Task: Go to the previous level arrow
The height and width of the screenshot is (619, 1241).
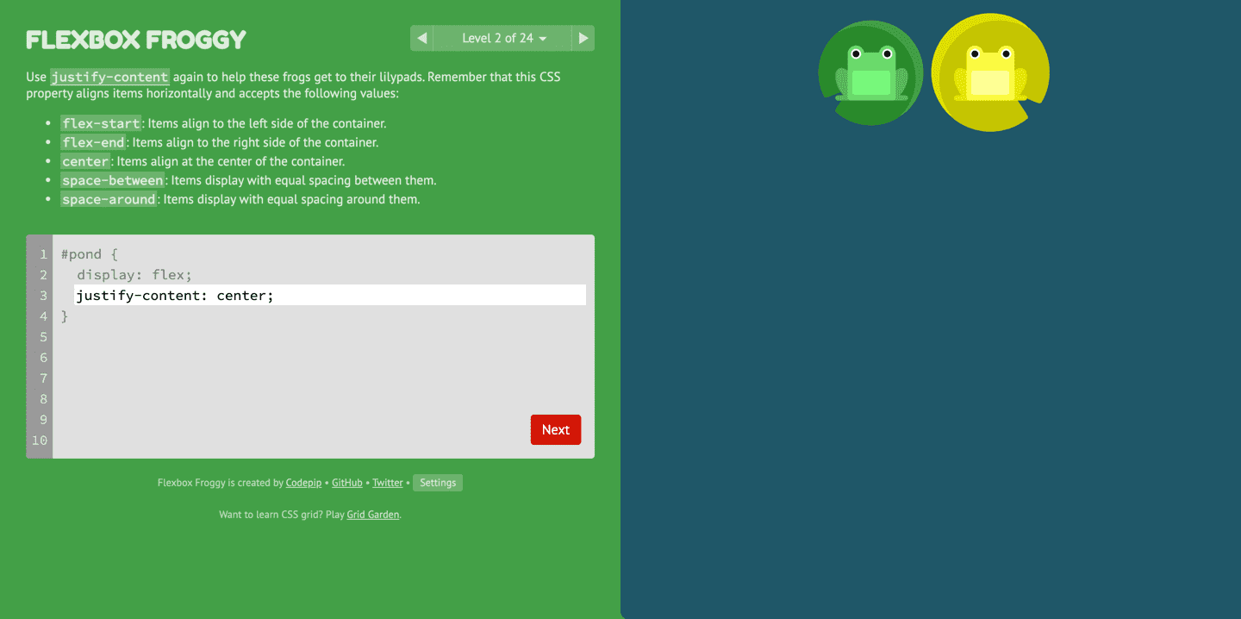Action: pyautogui.click(x=421, y=38)
